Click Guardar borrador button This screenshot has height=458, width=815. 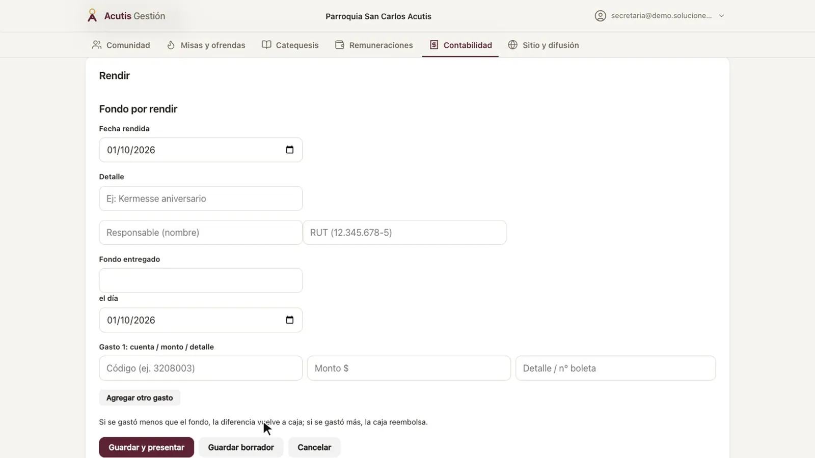point(241,447)
